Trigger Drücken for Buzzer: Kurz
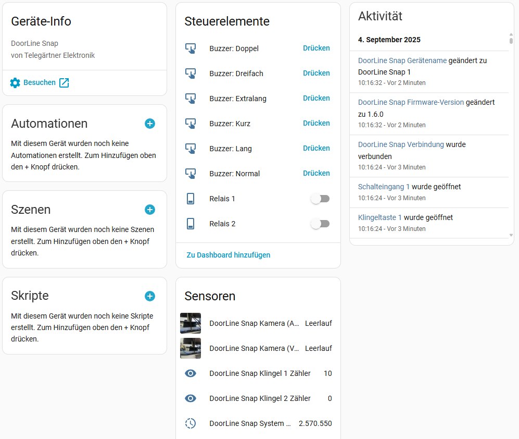 pyautogui.click(x=317, y=123)
